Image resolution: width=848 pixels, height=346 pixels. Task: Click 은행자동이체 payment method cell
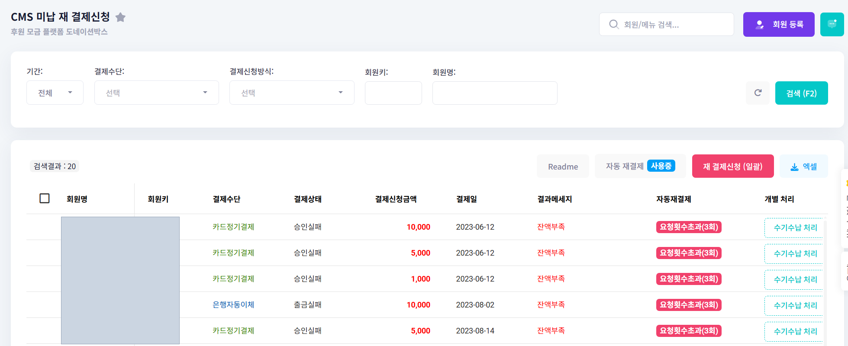[233, 304]
